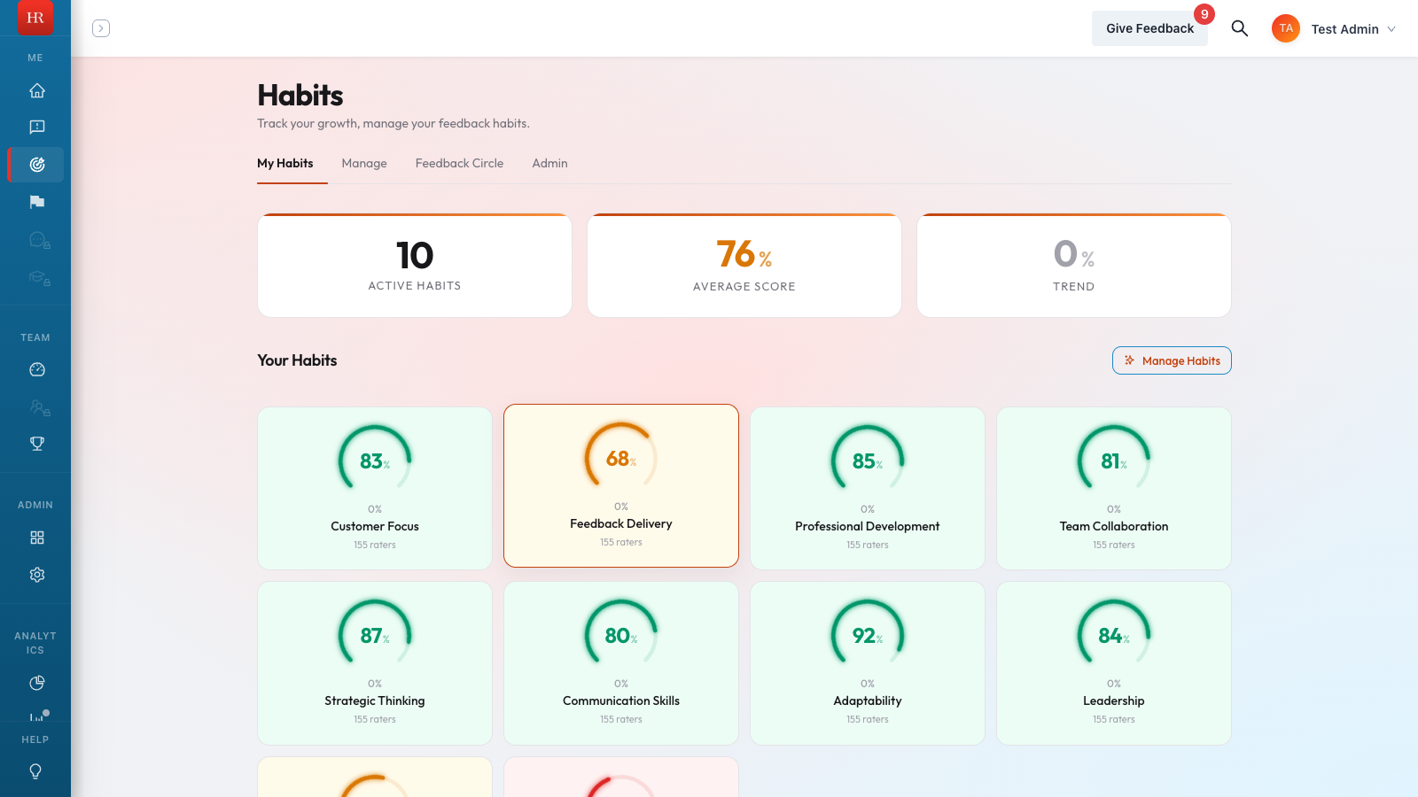Click the lightbulb Help icon in the sidebar

click(x=35, y=770)
